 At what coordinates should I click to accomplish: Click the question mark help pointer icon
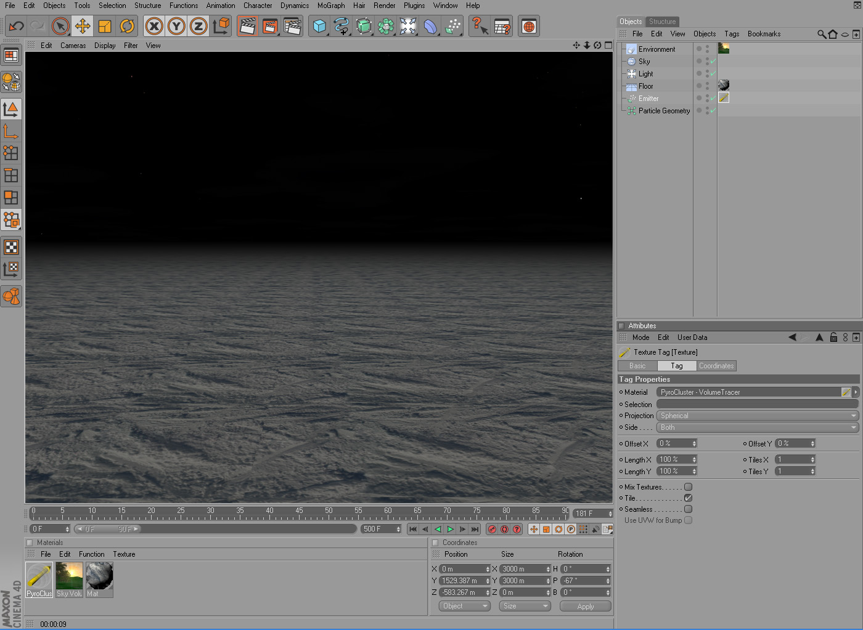(480, 26)
